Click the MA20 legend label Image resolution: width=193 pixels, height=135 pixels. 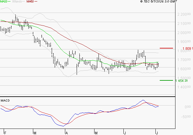point(3,2)
